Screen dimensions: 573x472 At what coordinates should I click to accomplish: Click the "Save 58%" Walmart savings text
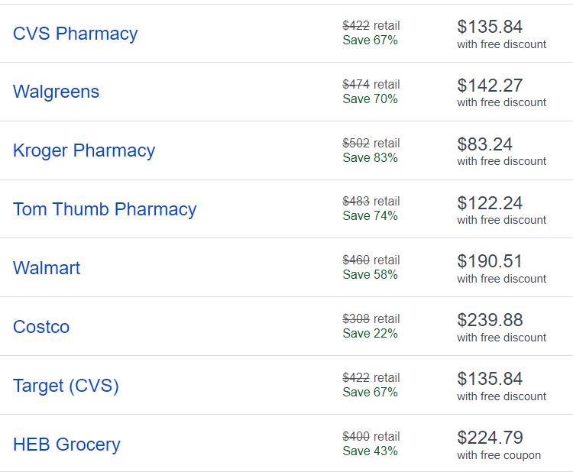370,274
